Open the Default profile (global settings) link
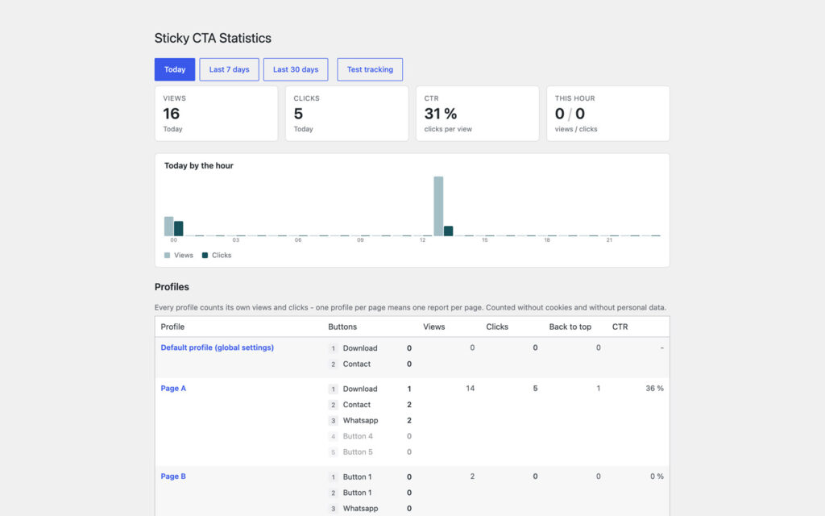The image size is (825, 516). [x=218, y=347]
